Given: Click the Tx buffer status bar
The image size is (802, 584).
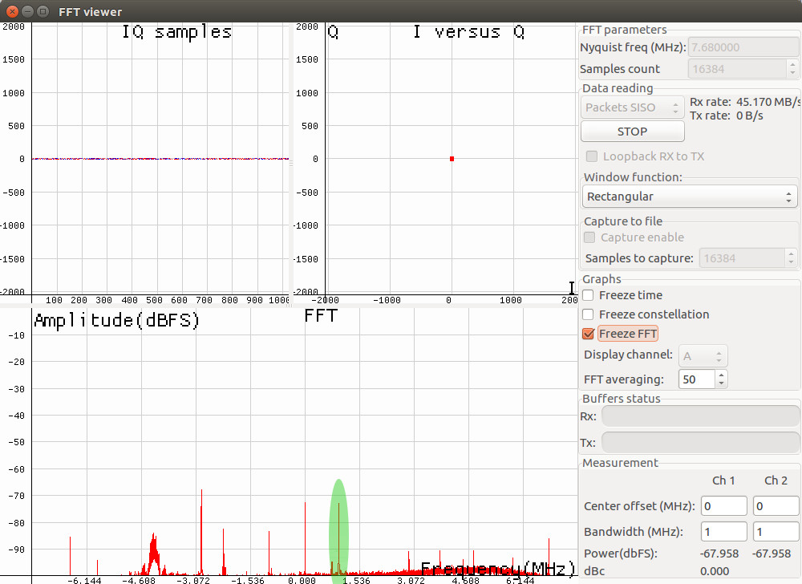Looking at the screenshot, I should (701, 442).
